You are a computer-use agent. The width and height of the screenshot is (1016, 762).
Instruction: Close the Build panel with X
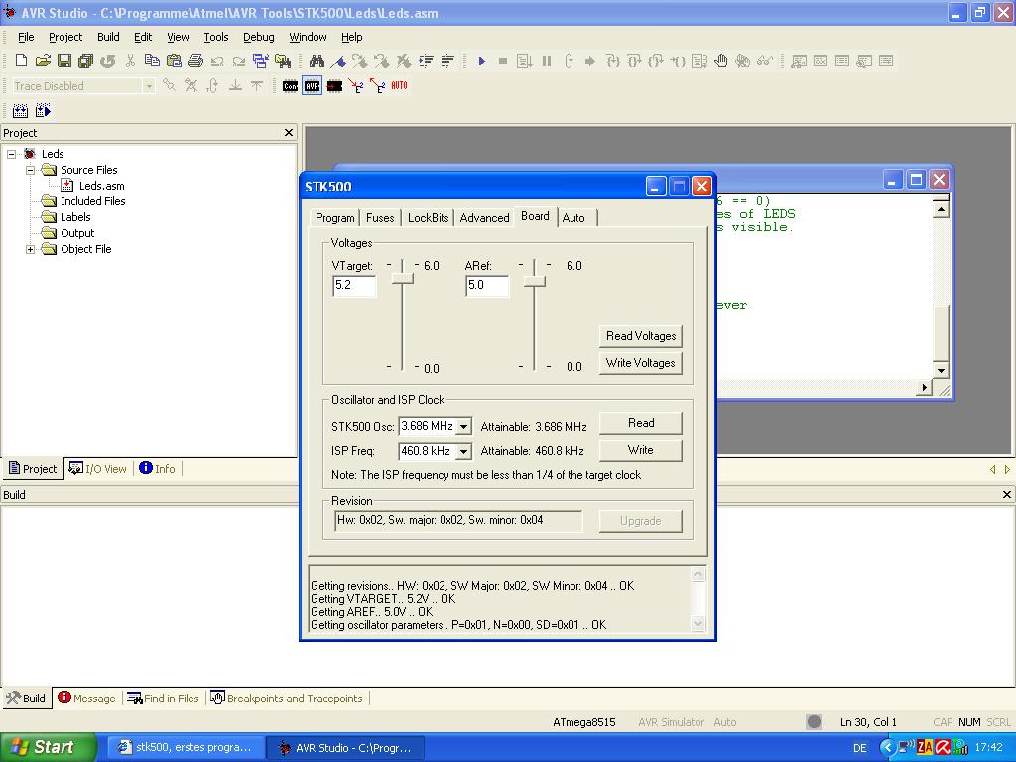pos(1007,494)
